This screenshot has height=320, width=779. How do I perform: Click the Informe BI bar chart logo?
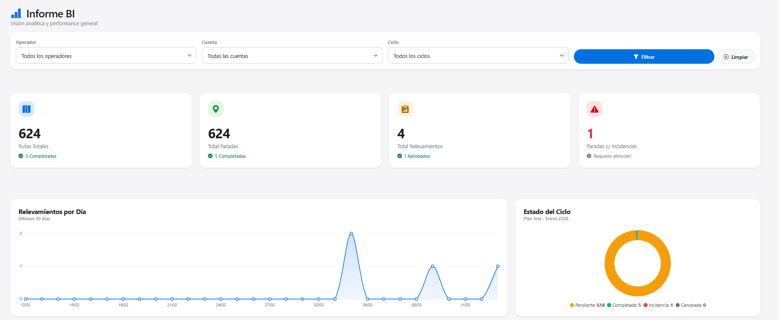tap(16, 13)
